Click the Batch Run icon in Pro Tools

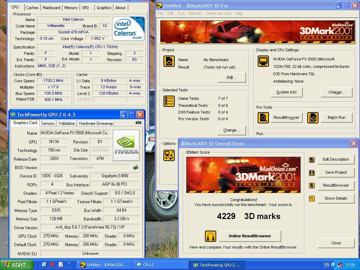coord(313,117)
